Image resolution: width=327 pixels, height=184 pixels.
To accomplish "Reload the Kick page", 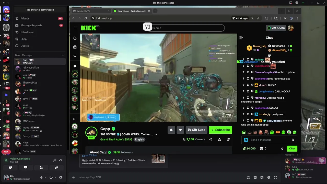I will (x=86, y=18).
